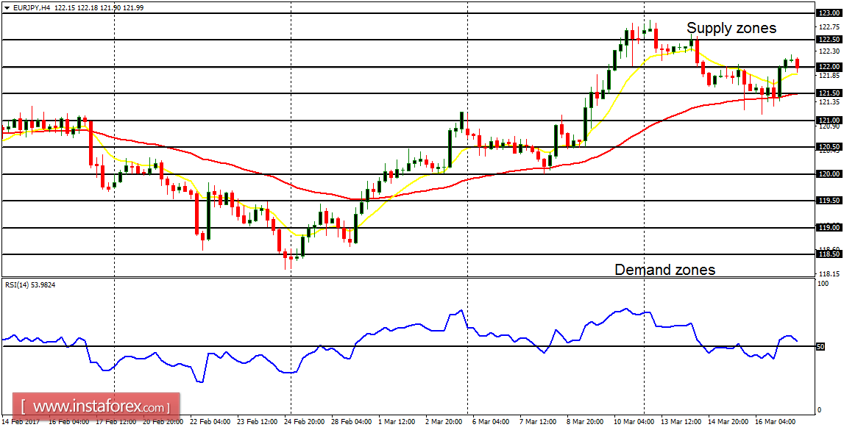Click the 17 Feb 12:00 time label
The image size is (844, 430).
(x=116, y=423)
